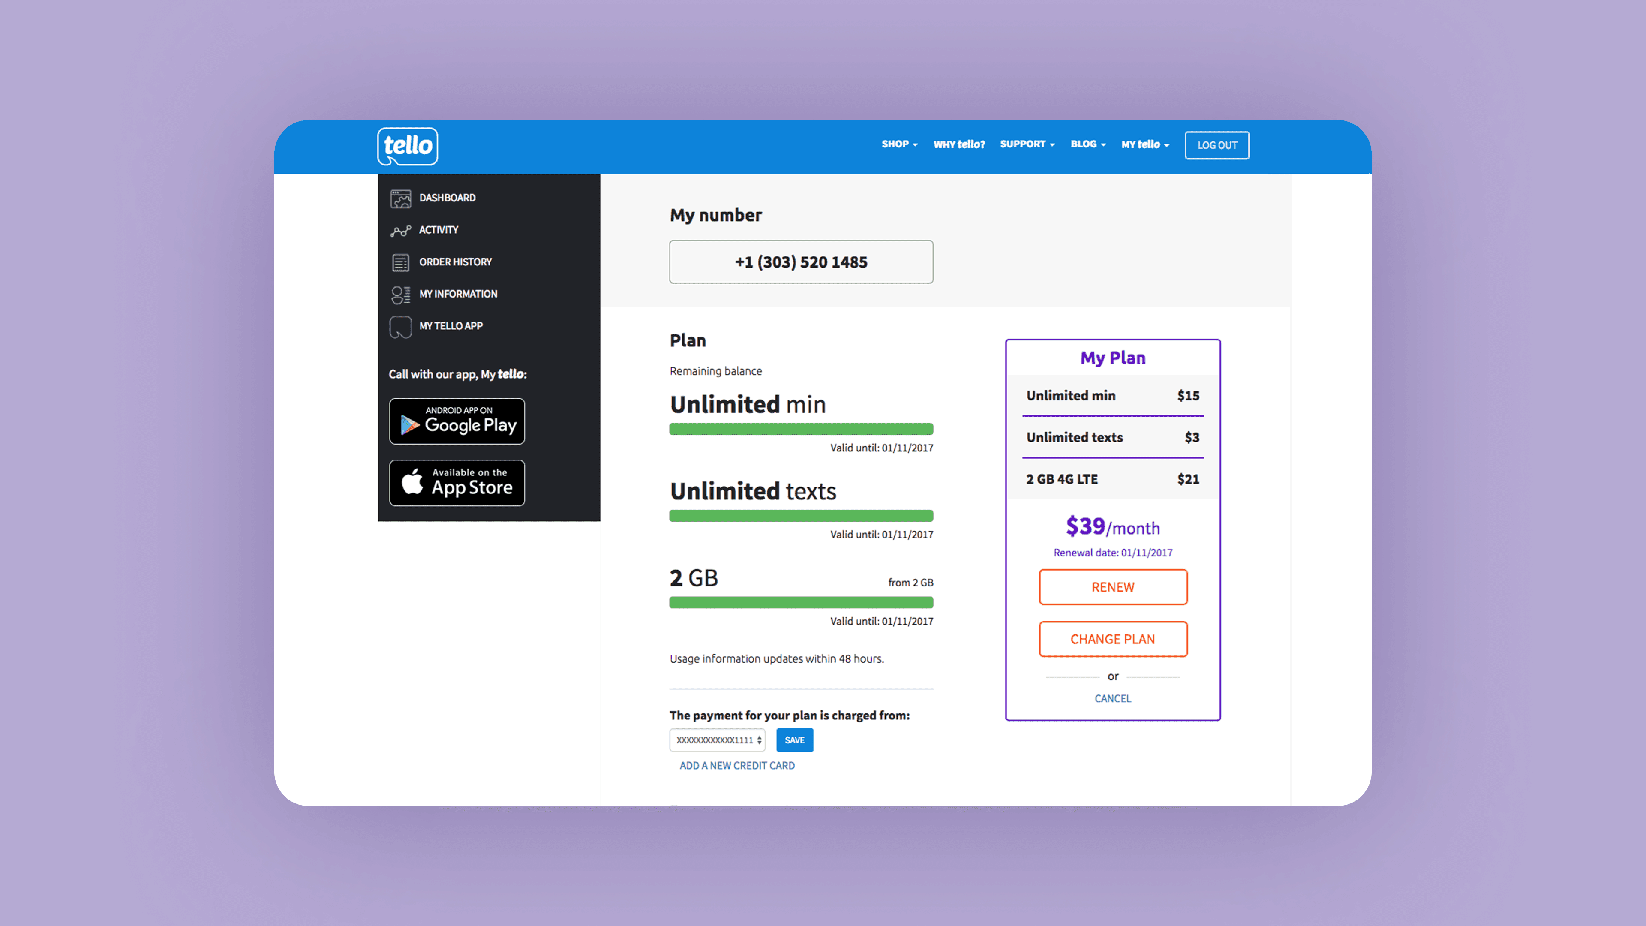Click the Dashboard sidebar icon
The height and width of the screenshot is (926, 1646).
coord(401,198)
